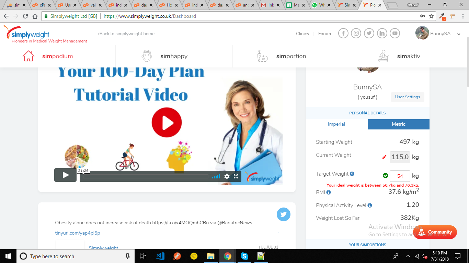
Task: Play the tutorial video with red play button
Action: (x=167, y=123)
